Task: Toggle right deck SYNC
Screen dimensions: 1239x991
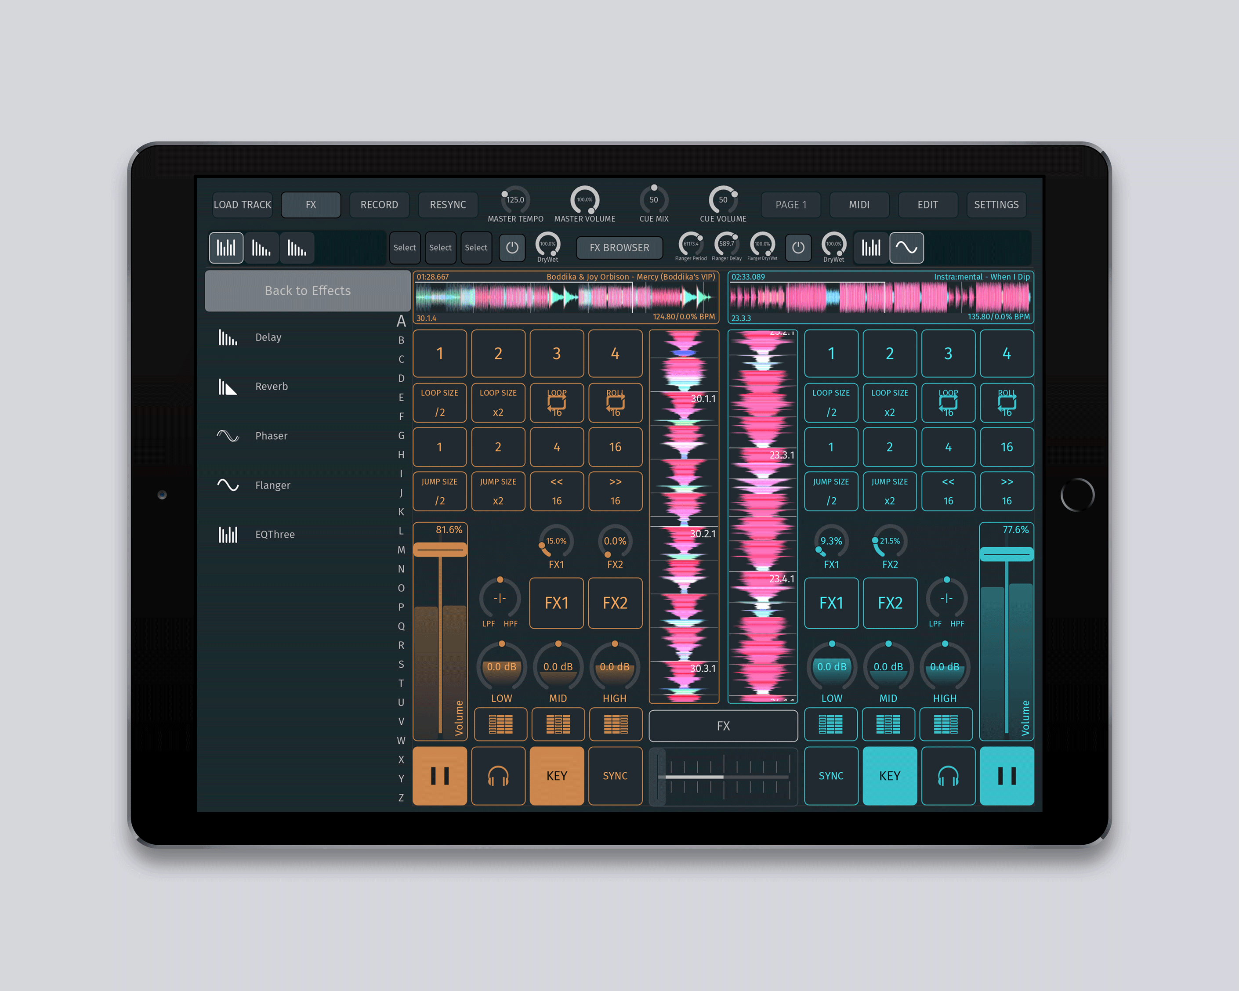Action: click(831, 776)
